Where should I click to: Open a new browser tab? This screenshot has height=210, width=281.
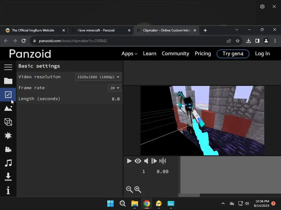[205, 30]
